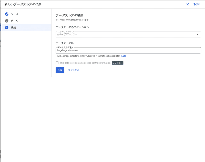Click the 新しいデータストアの作成 title
Image resolution: width=205 pixels, height=162 pixels.
click(x=23, y=4)
